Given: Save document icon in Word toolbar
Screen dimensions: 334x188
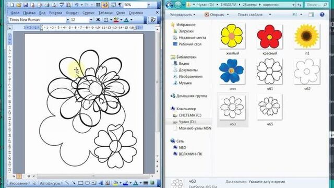Looking at the screenshot, I should tap(26, 5).
